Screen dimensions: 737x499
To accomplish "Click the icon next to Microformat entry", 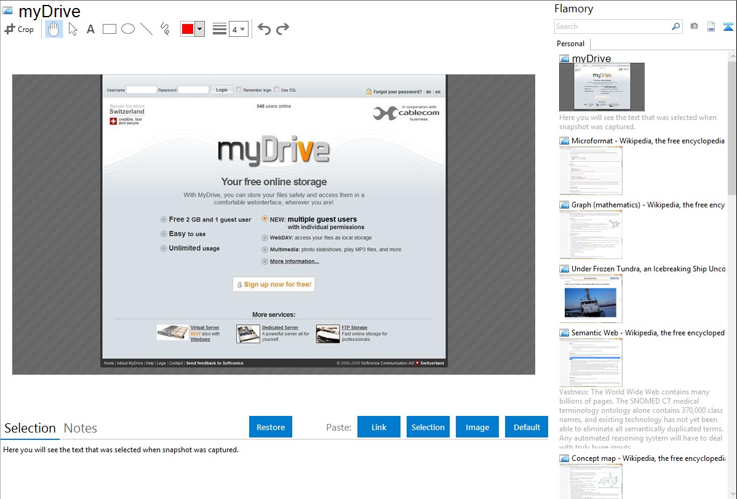I will (x=564, y=141).
